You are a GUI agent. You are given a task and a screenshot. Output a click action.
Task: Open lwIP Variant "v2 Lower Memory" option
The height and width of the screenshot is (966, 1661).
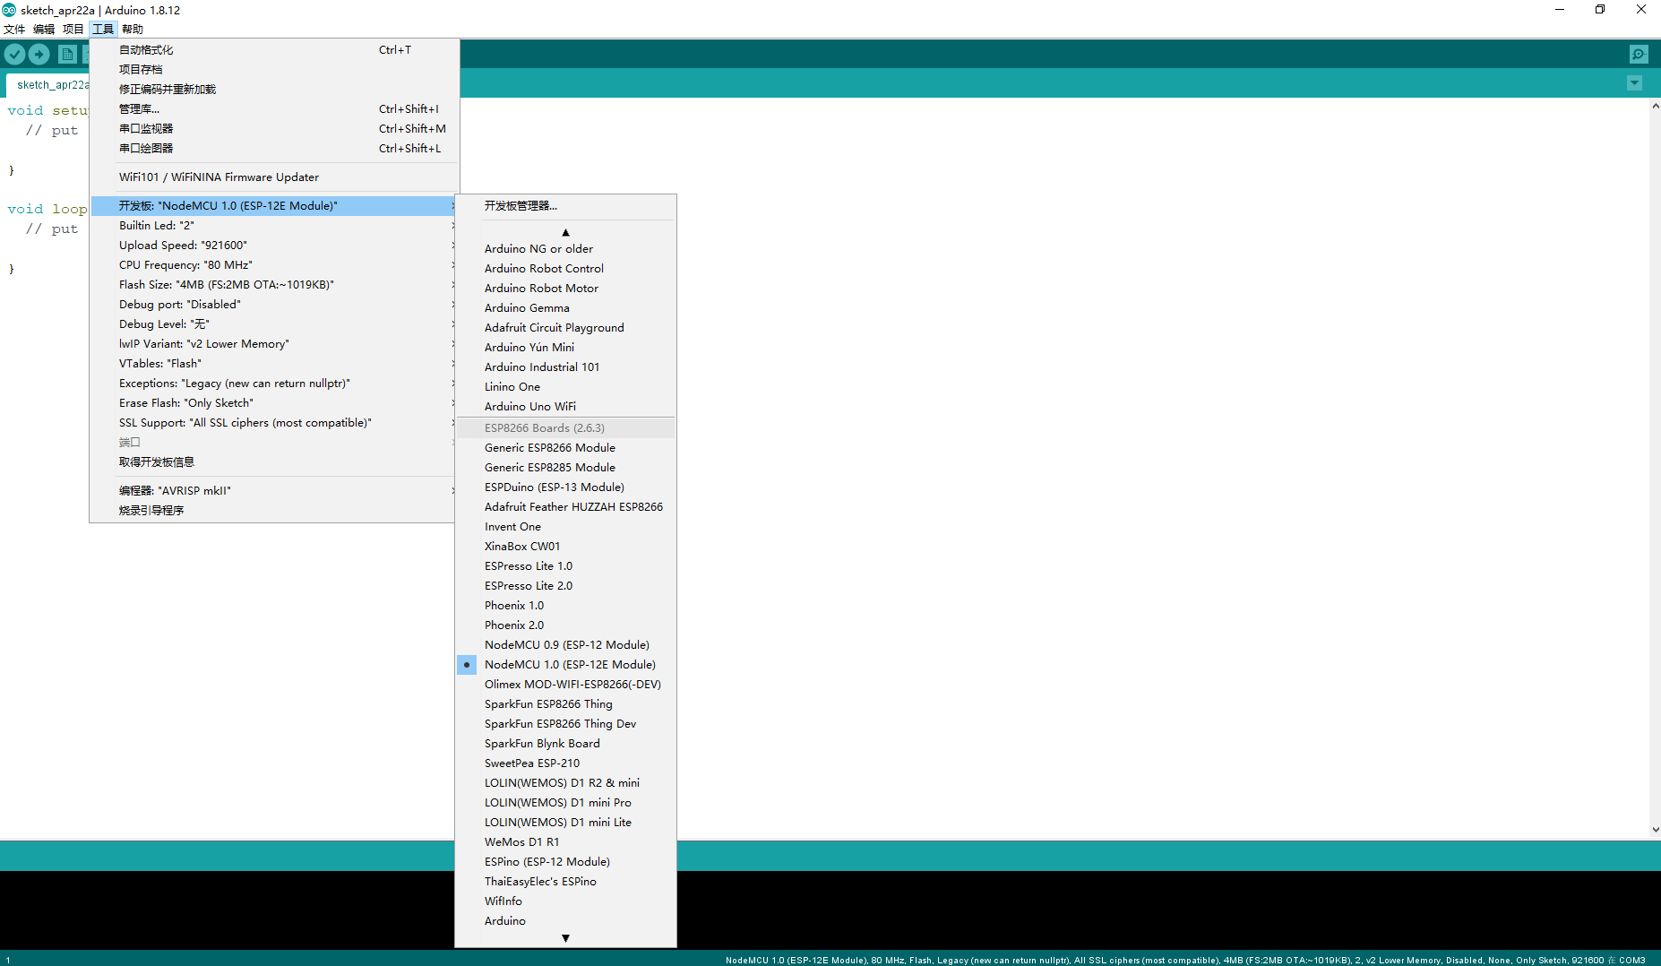[275, 344]
